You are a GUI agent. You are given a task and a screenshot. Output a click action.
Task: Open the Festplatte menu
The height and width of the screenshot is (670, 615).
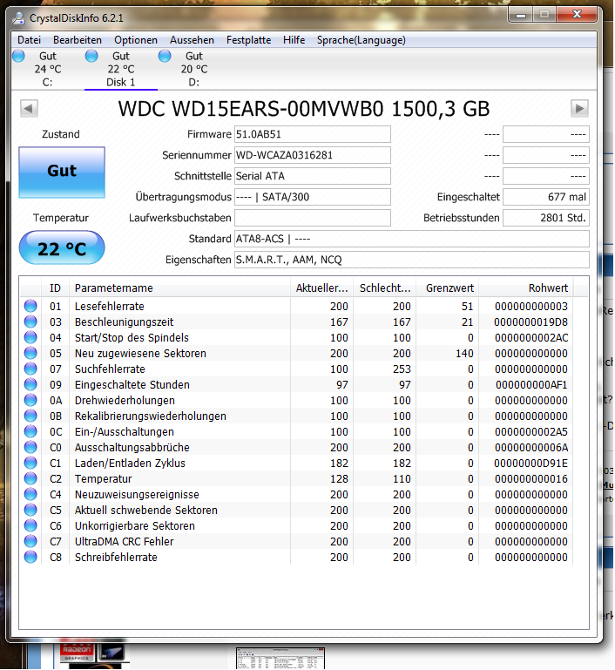click(x=248, y=40)
